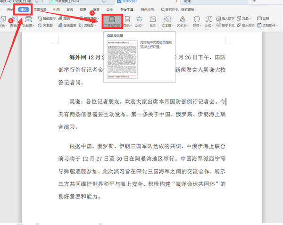Viewport: 283px width, 225px height.
Task: Click 关系图 relationship diagram button
Action: point(45,25)
